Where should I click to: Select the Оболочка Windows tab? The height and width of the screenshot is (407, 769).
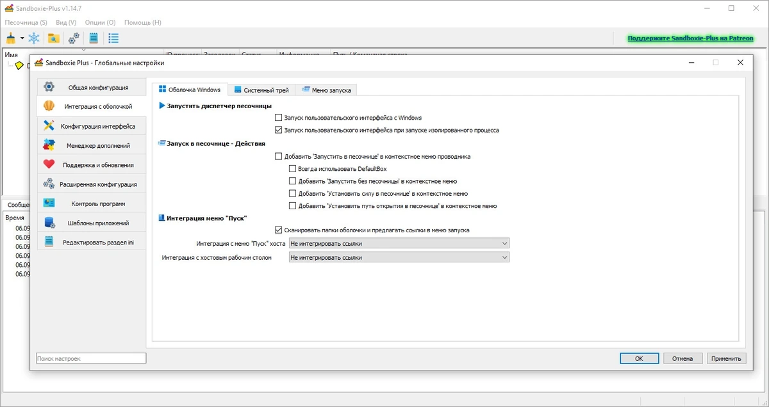tap(190, 90)
